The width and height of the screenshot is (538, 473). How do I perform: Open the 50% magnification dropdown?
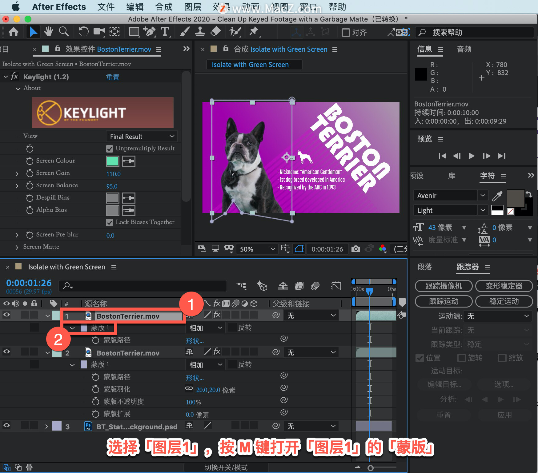257,249
